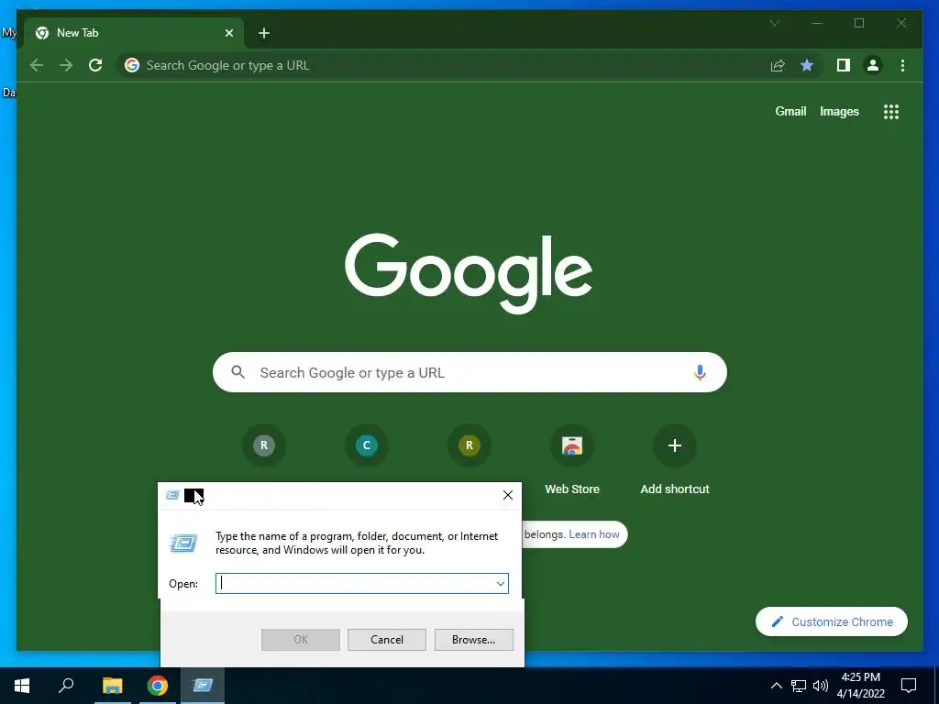
Task: Click the Google logo on the page
Action: (469, 273)
